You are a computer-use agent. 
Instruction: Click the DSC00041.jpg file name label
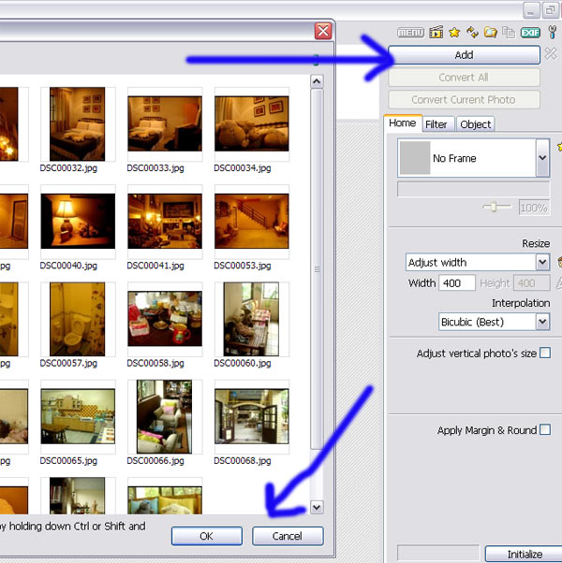coord(155,266)
